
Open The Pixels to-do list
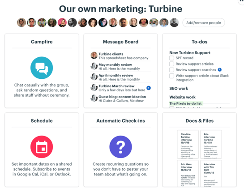[x=185, y=103]
